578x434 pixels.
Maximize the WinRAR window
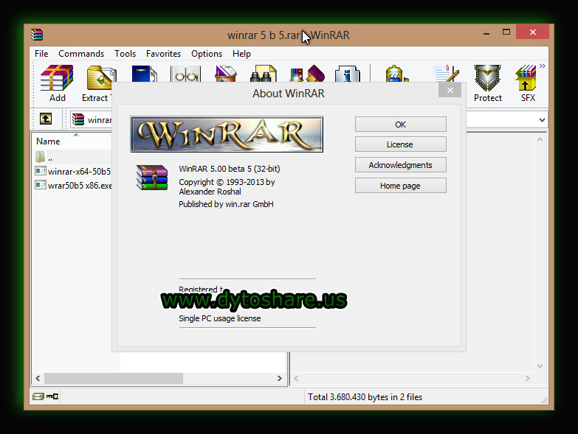click(x=506, y=32)
